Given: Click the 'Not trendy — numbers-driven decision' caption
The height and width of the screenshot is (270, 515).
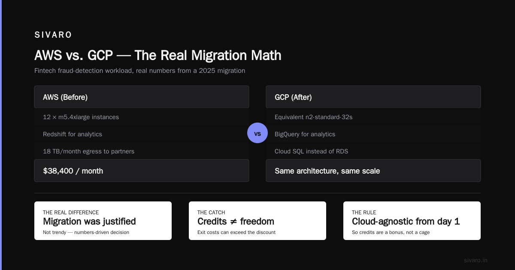Looking at the screenshot, I should coord(86,232).
